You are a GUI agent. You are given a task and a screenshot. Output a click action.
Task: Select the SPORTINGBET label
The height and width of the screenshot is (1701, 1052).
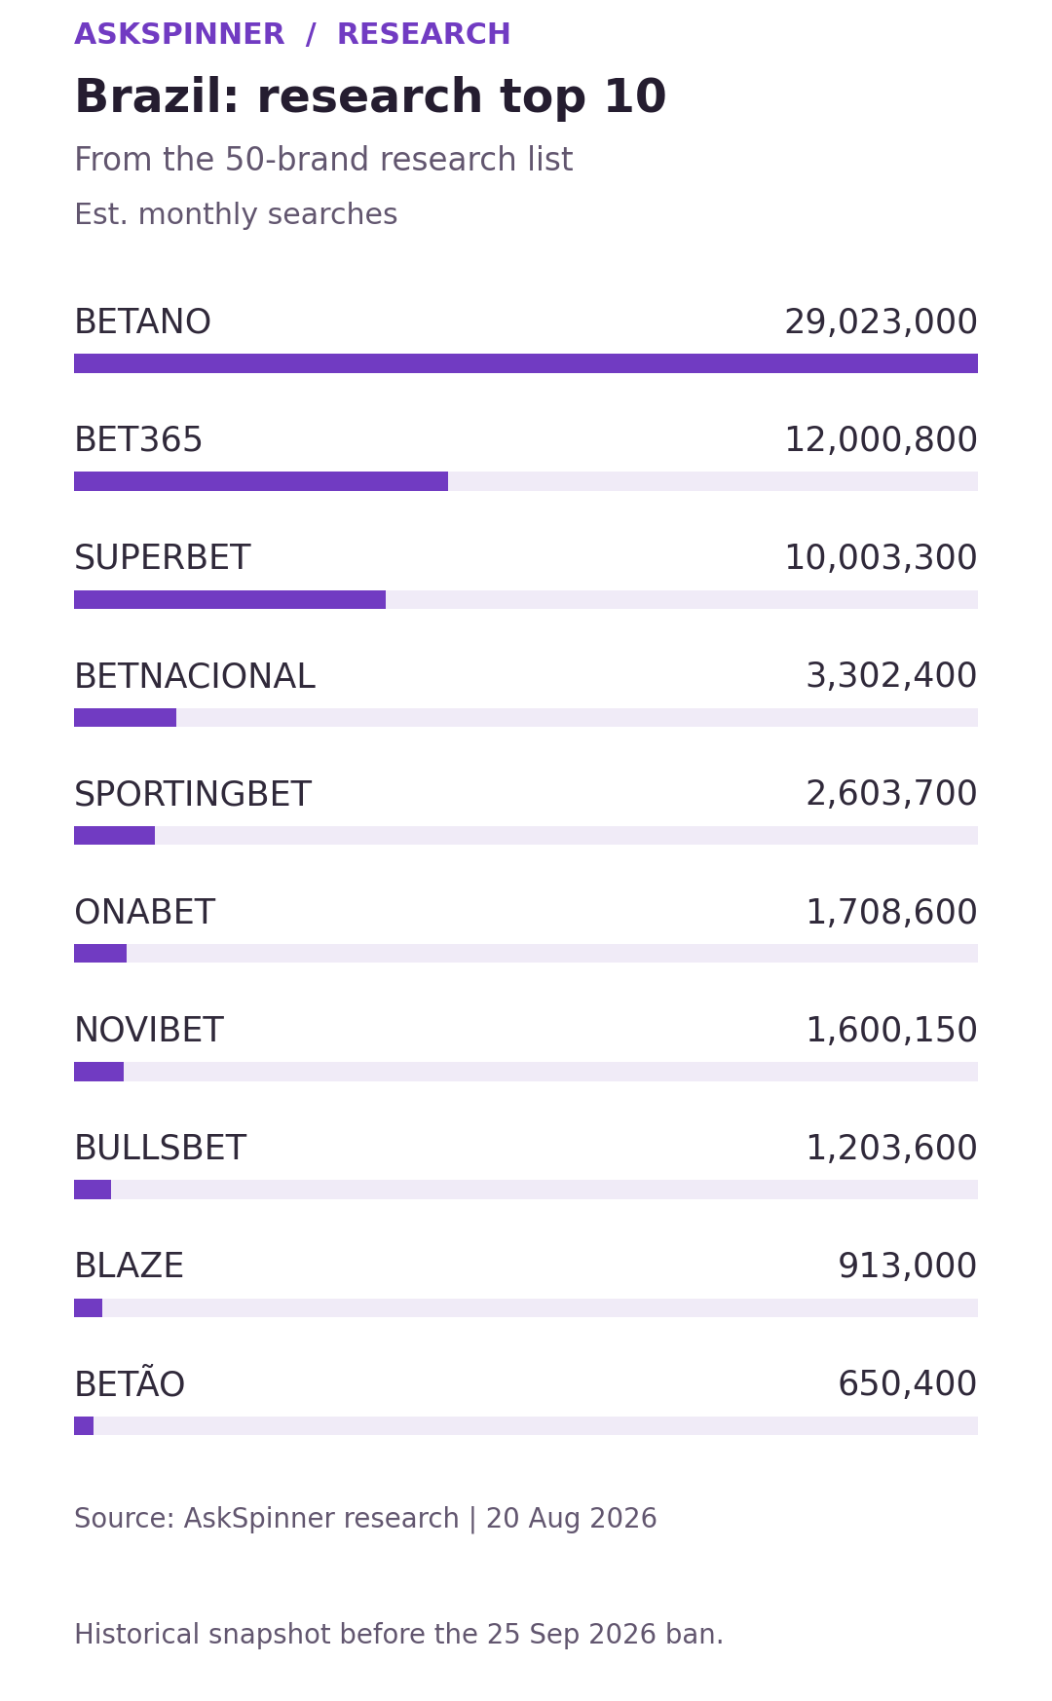(193, 795)
